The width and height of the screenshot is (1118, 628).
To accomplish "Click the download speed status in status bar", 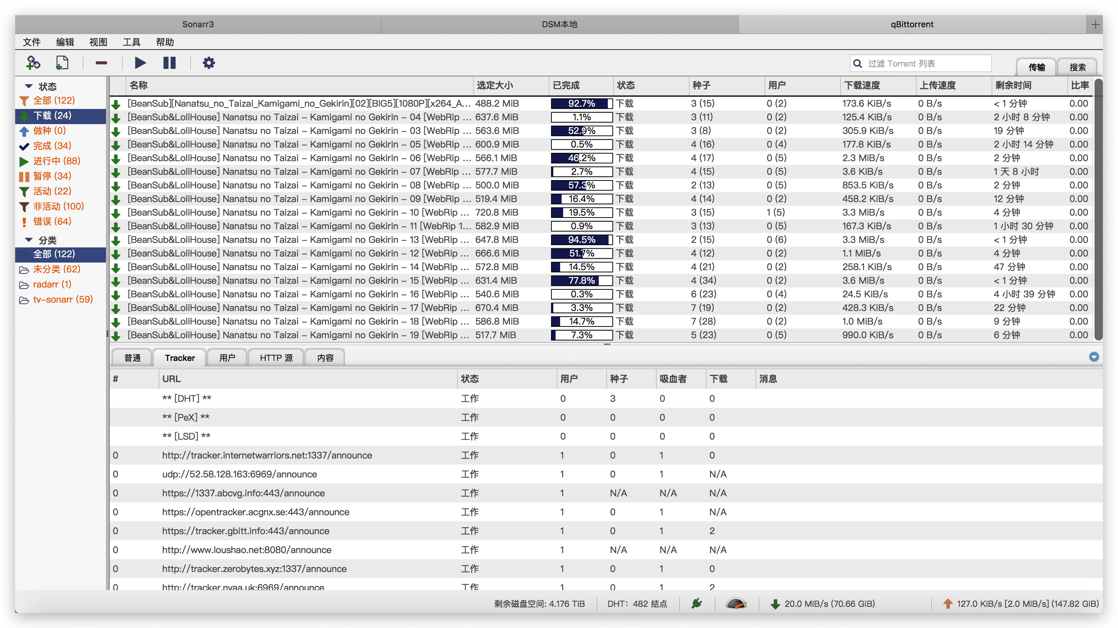I will (x=823, y=604).
